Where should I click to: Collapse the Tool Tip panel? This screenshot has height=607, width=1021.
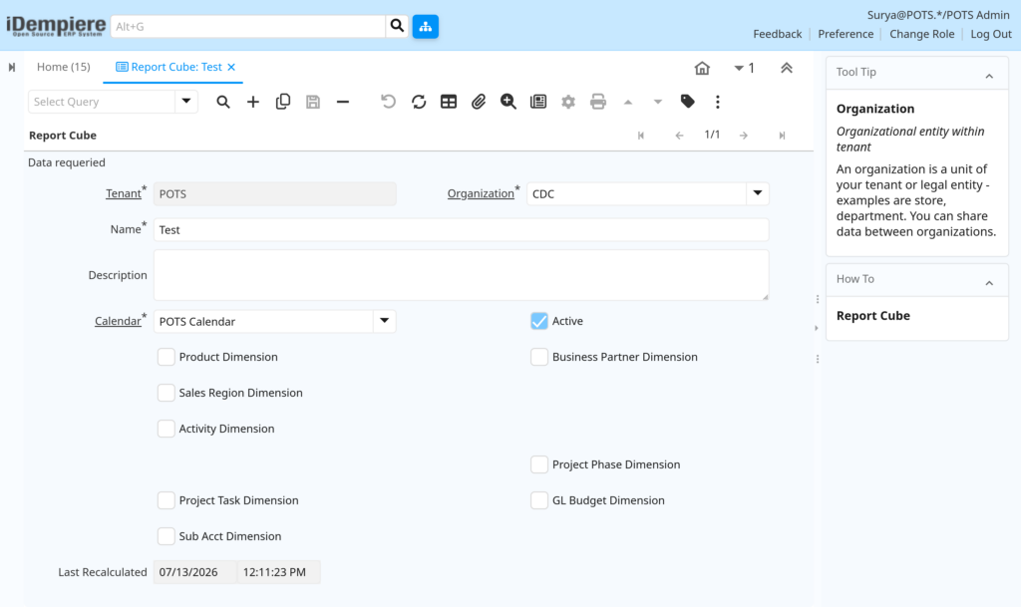point(989,76)
